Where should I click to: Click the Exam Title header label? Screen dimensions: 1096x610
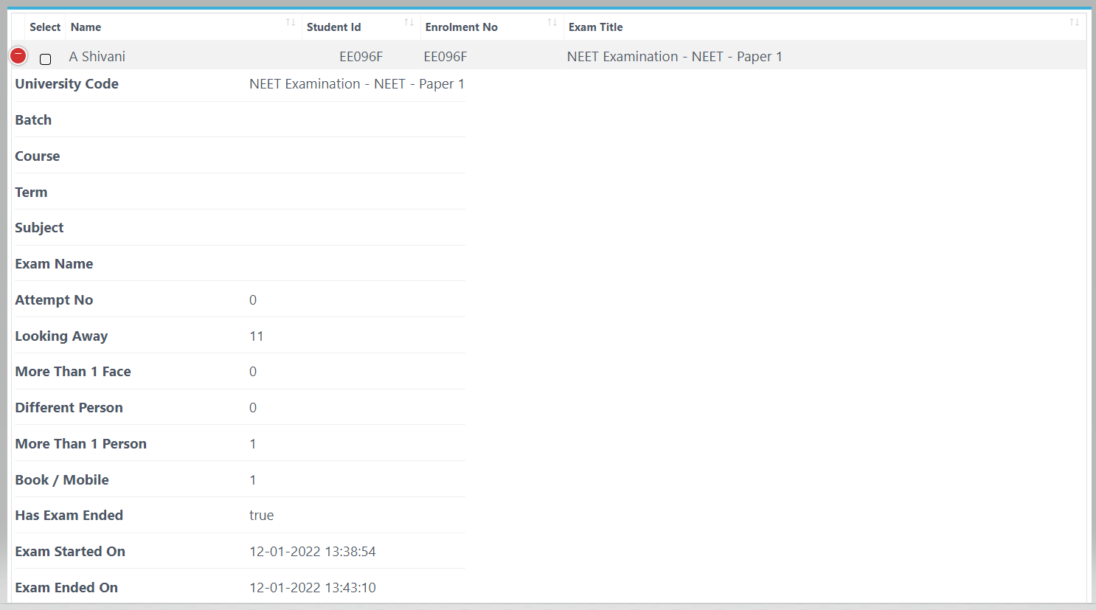[595, 27]
